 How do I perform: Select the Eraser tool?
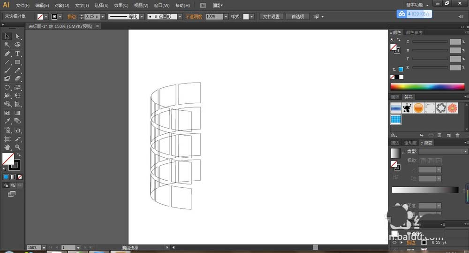click(x=18, y=78)
